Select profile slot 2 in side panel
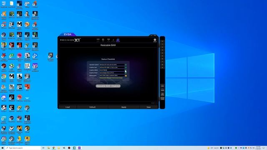Viewport: 267px width, 150px height. point(162,47)
